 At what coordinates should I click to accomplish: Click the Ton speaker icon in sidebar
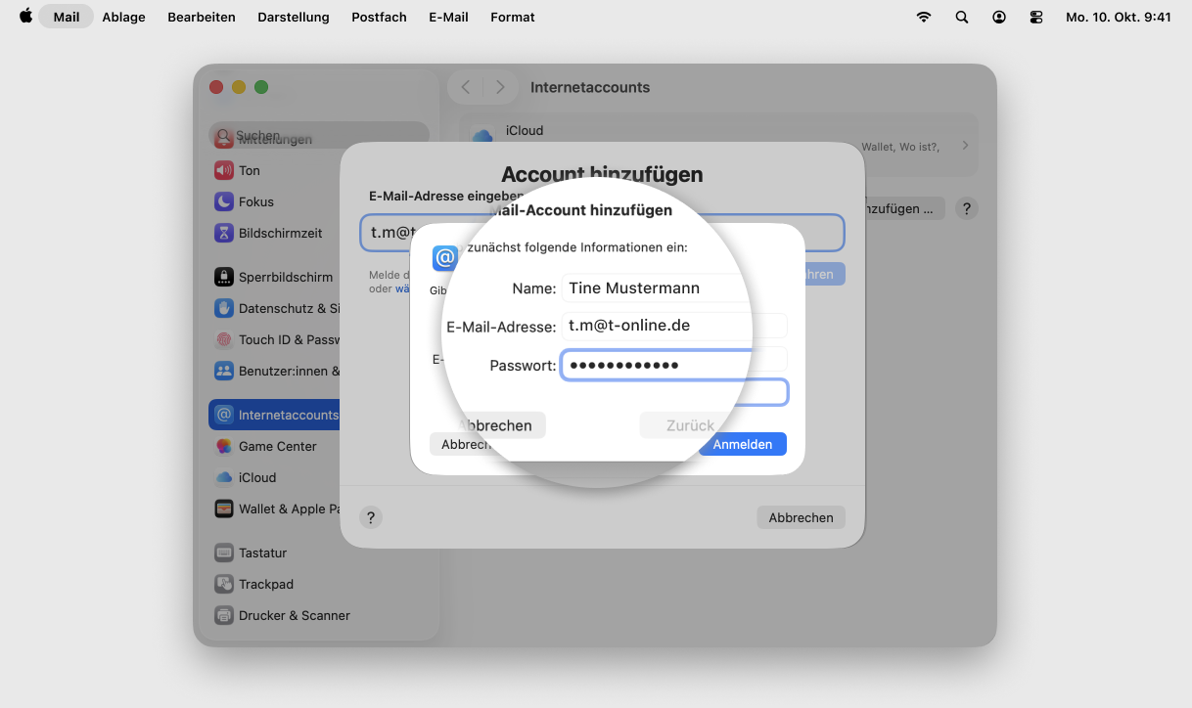(223, 170)
